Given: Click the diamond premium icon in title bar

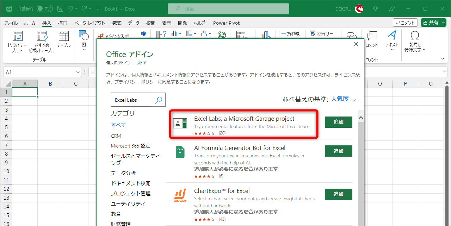Looking at the screenshot, I should [376, 9].
